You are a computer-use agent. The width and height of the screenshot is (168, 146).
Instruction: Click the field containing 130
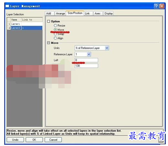pyautogui.click(x=86, y=66)
